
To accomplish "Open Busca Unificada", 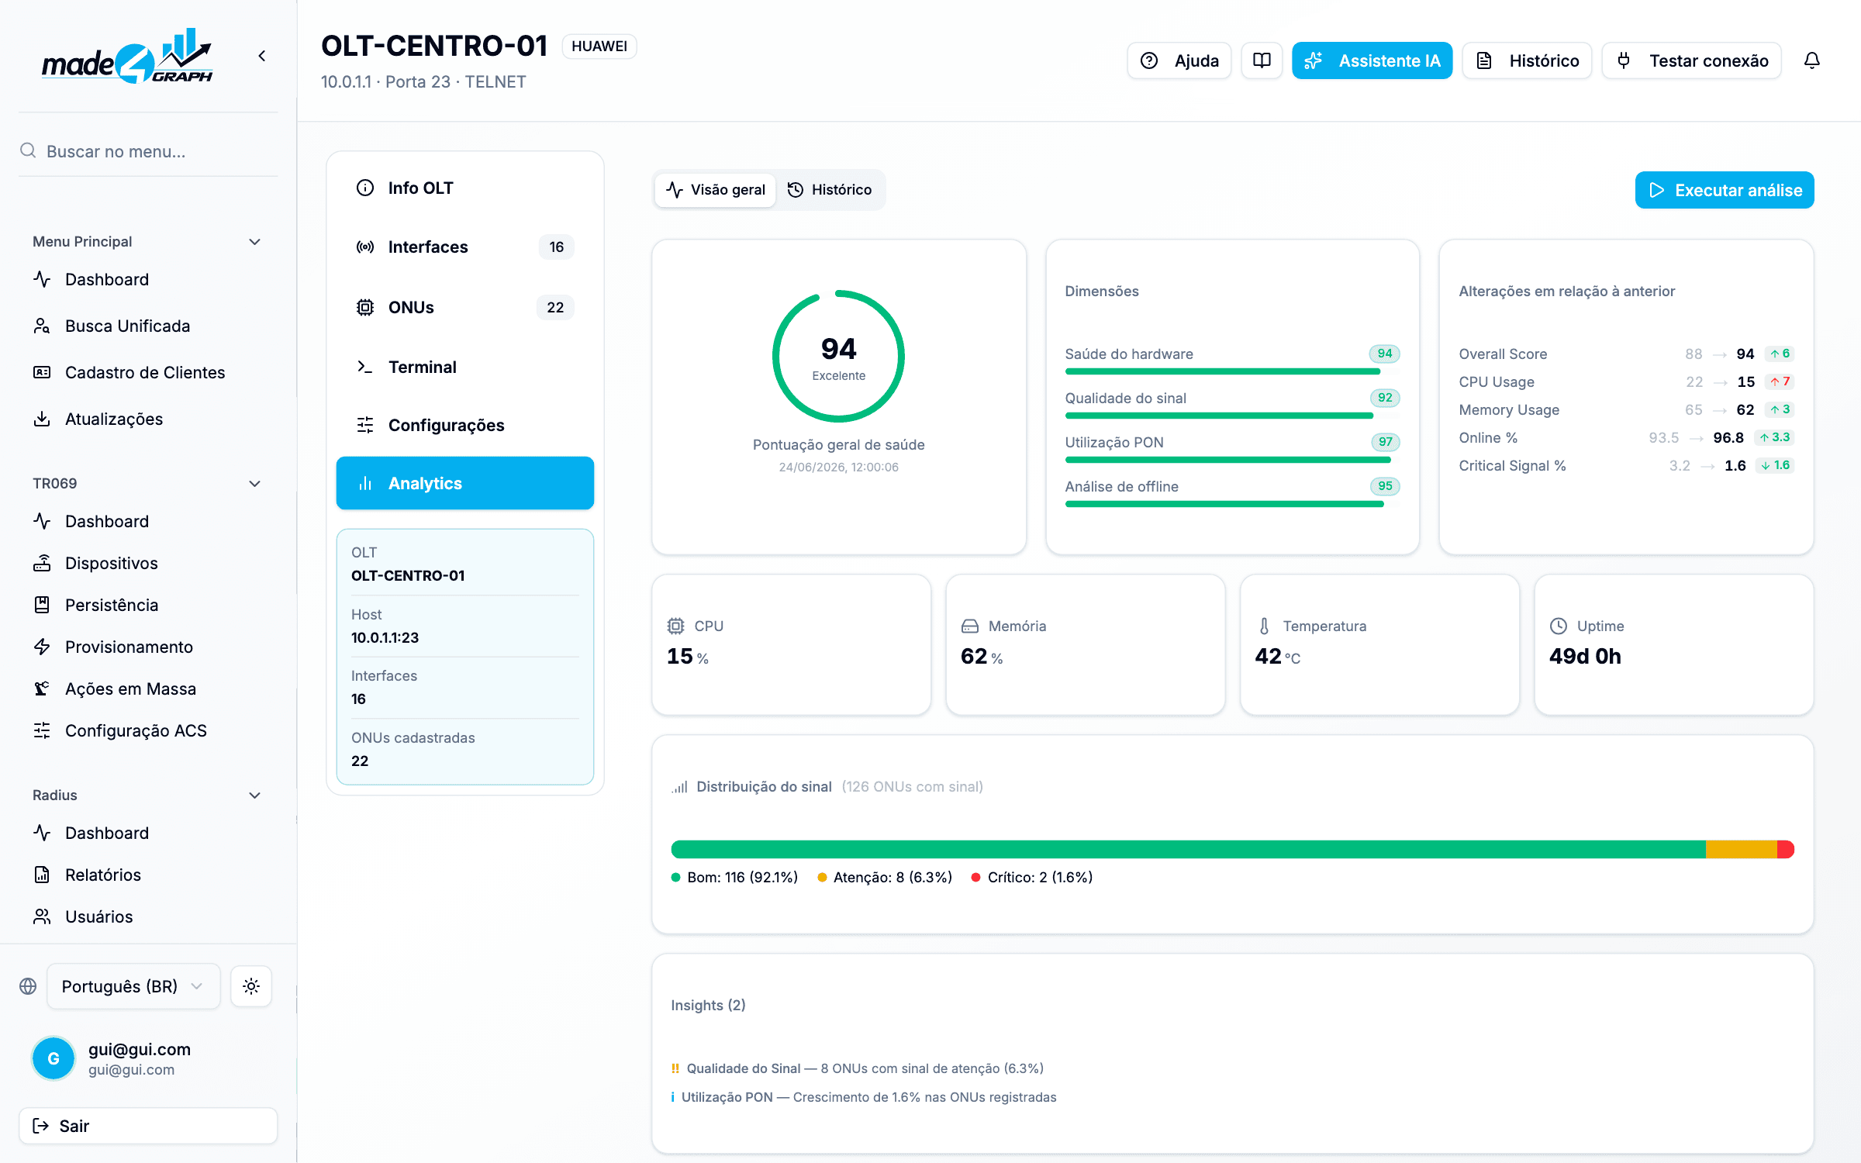I will [x=147, y=326].
